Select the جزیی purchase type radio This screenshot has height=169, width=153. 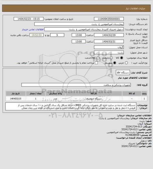tap(126, 63)
